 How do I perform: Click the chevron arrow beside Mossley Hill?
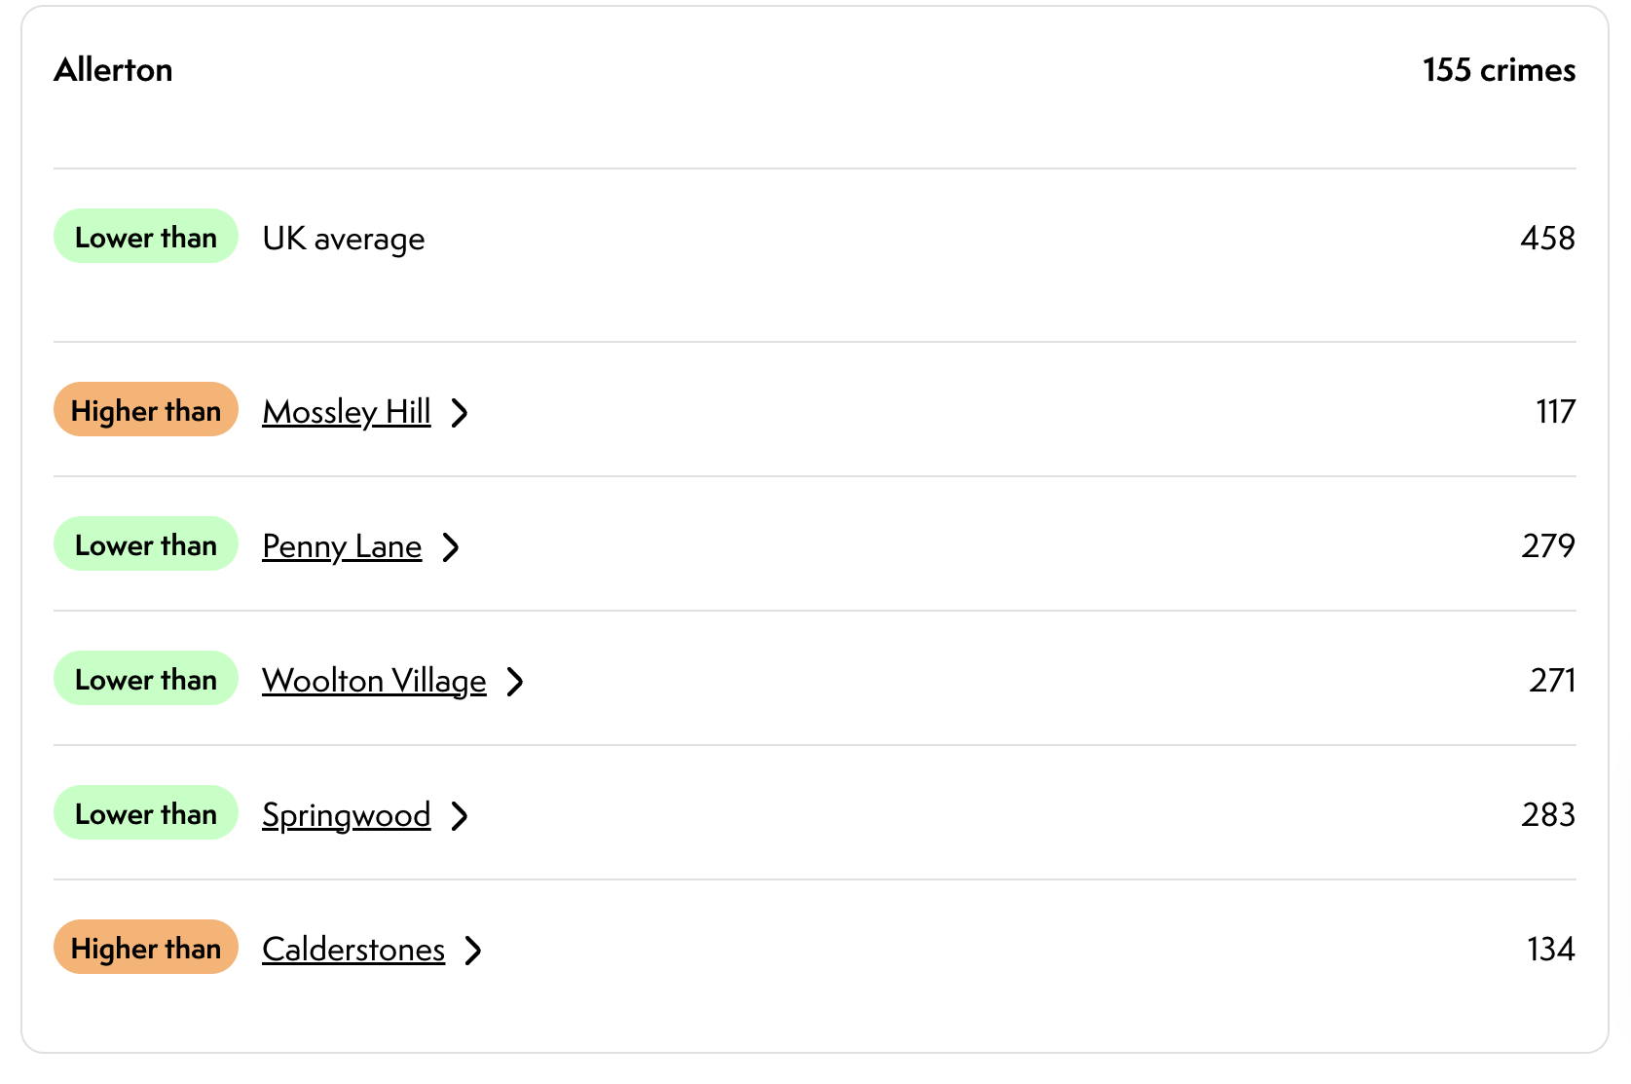coord(460,413)
